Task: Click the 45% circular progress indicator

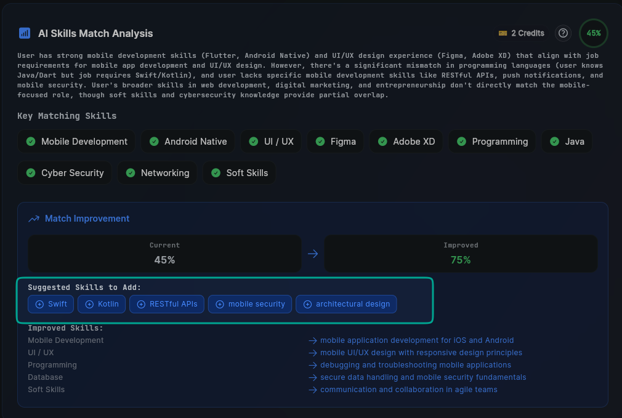Action: pyautogui.click(x=593, y=33)
